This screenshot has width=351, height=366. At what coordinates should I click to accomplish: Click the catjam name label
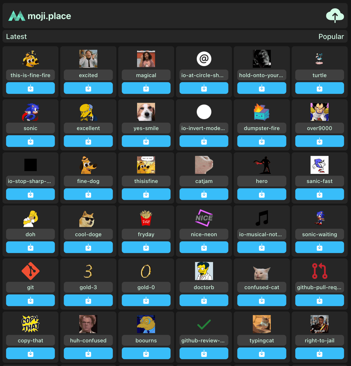pos(204,181)
